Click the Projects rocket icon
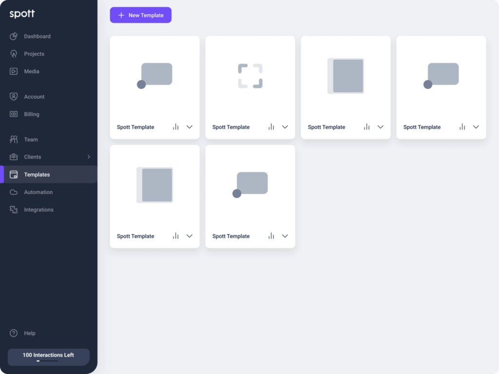The width and height of the screenshot is (499, 374). 13,54
